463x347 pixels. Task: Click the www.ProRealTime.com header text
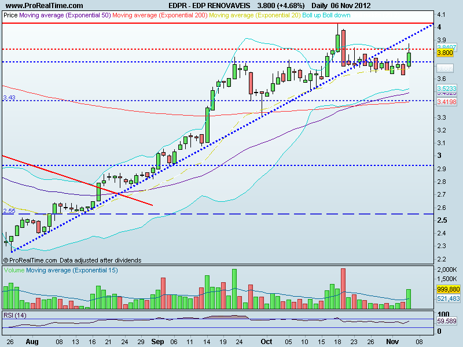point(45,6)
